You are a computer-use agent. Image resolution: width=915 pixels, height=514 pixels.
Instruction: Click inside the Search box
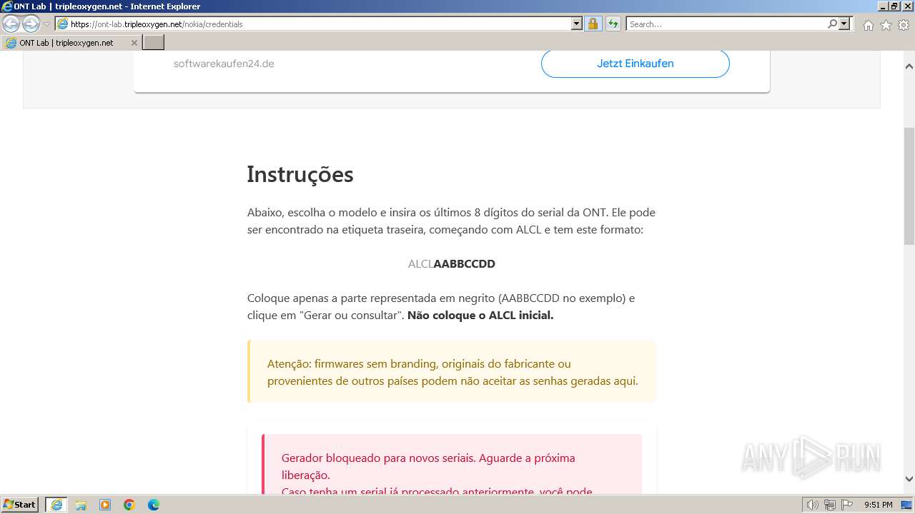[726, 24]
